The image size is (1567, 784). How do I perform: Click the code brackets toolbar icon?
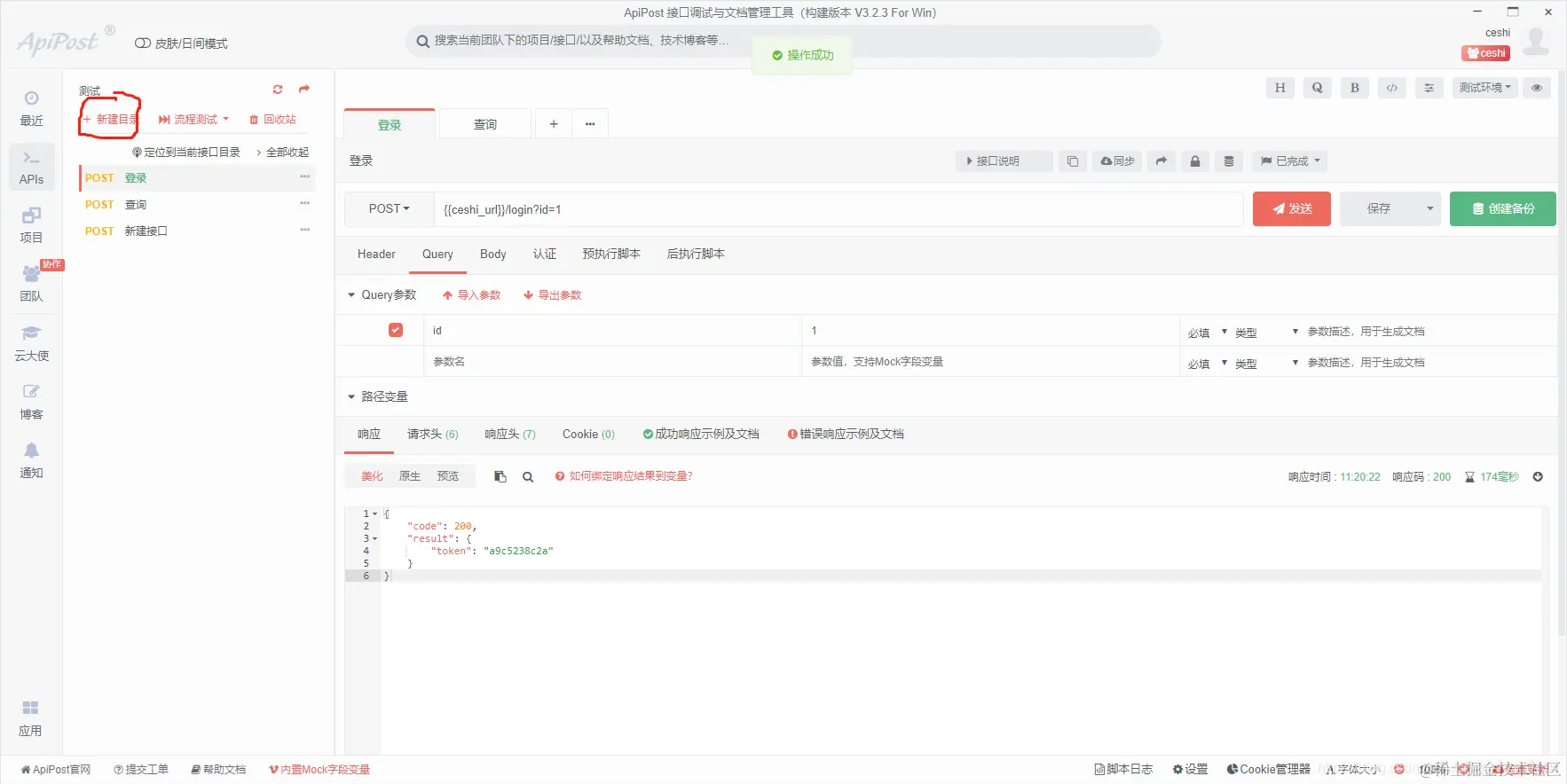[1391, 88]
